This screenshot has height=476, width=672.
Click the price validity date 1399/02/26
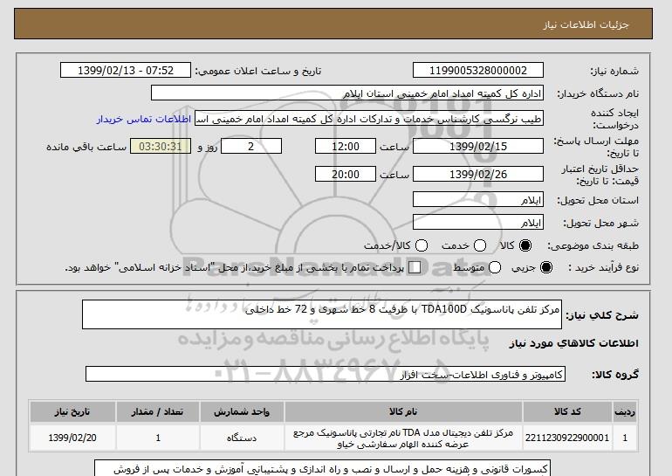click(478, 174)
